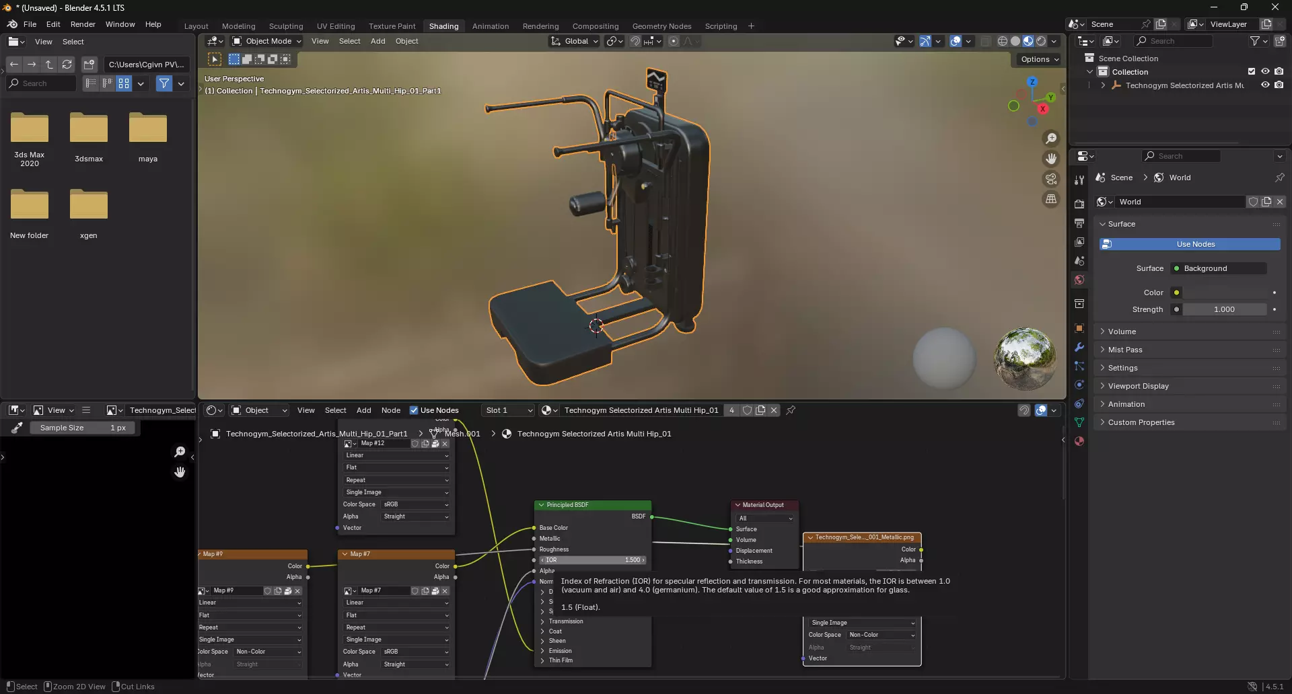1292x694 pixels.
Task: Open the Tool properties tab
Action: tap(1079, 180)
